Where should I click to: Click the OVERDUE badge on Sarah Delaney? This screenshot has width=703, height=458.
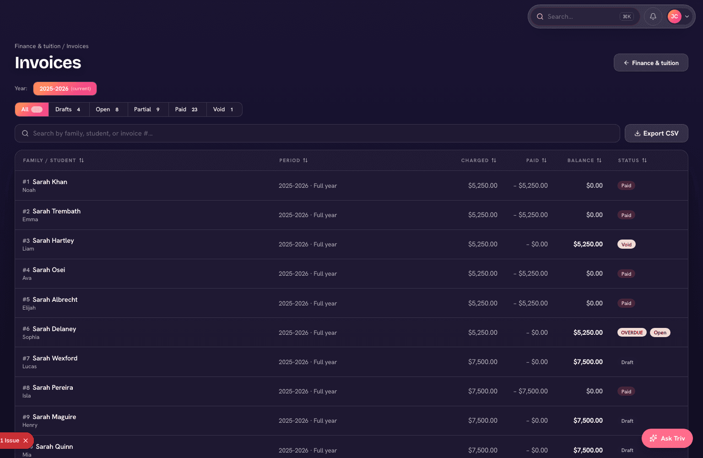pos(632,333)
